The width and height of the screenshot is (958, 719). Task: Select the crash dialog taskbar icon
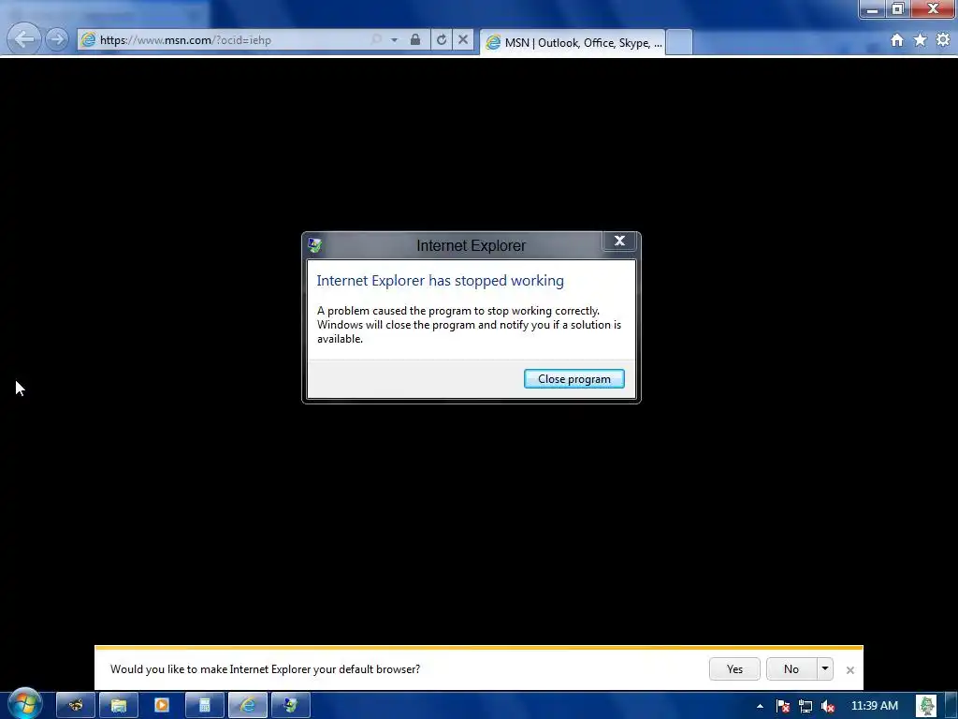(x=291, y=706)
